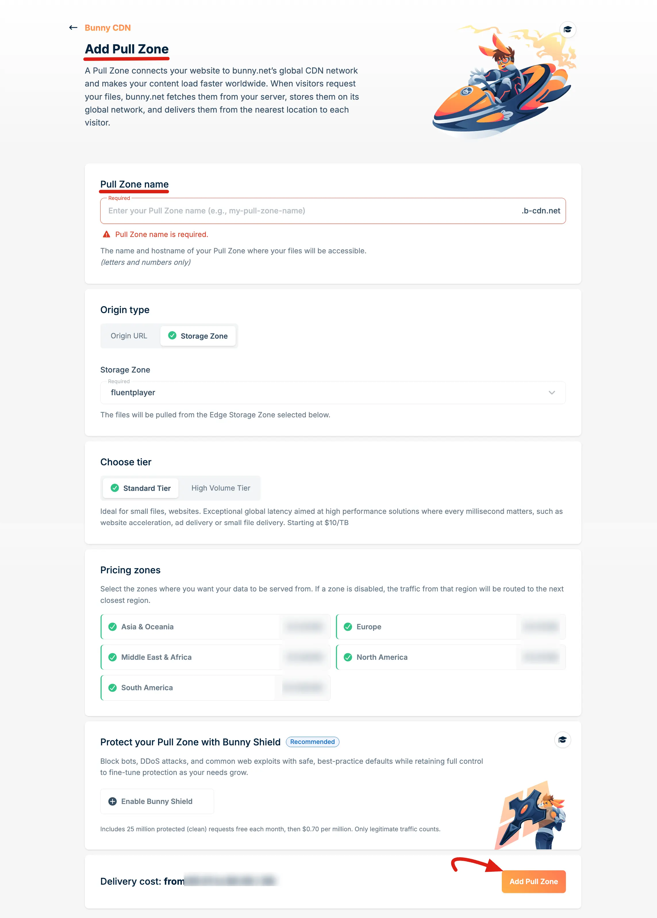Click the 'Pull Zone name is required.' error text
The height and width of the screenshot is (918, 657).
[162, 234]
